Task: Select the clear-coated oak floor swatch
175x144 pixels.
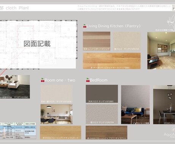Action: pos(112,61)
